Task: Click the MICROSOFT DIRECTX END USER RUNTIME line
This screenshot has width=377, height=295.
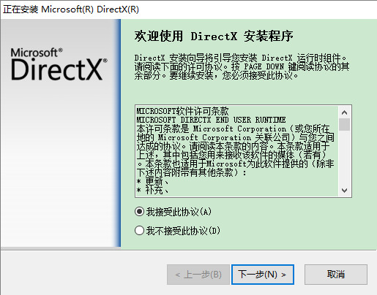Action: 211,120
